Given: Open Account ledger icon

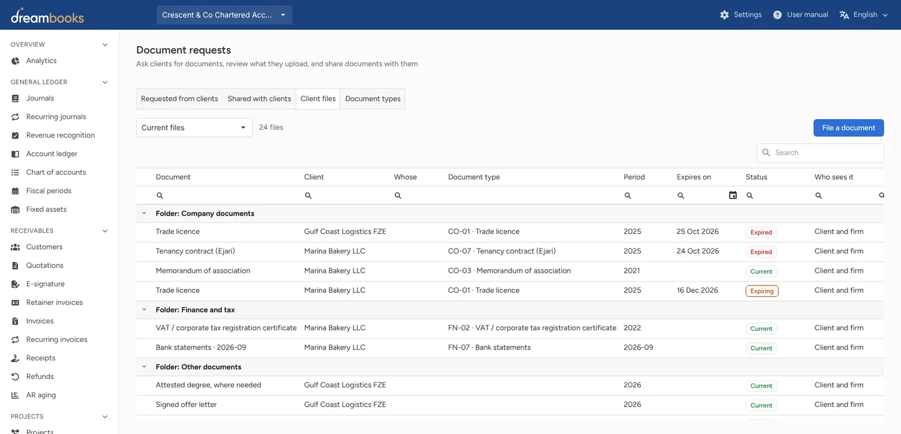Looking at the screenshot, I should click(15, 154).
